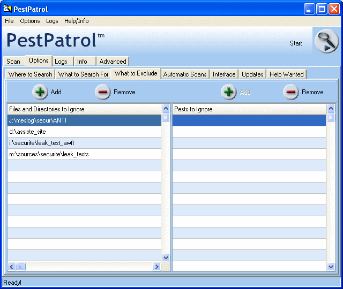Open the Where to Search sub-tab
This screenshot has height=289, width=343.
point(31,74)
